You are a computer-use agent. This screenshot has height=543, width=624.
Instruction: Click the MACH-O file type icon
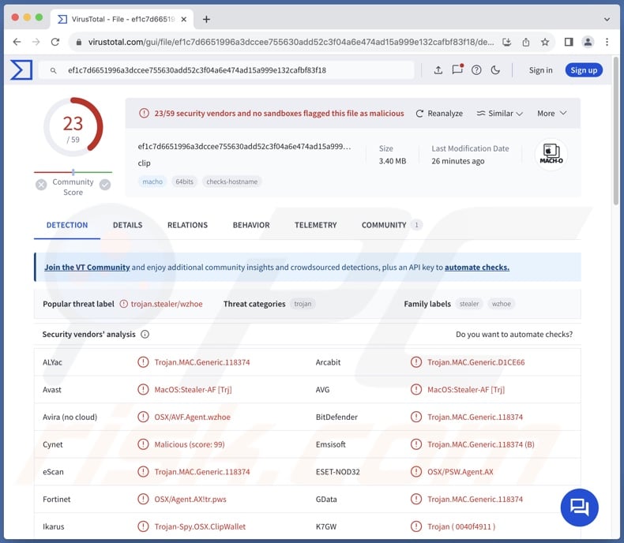[551, 154]
